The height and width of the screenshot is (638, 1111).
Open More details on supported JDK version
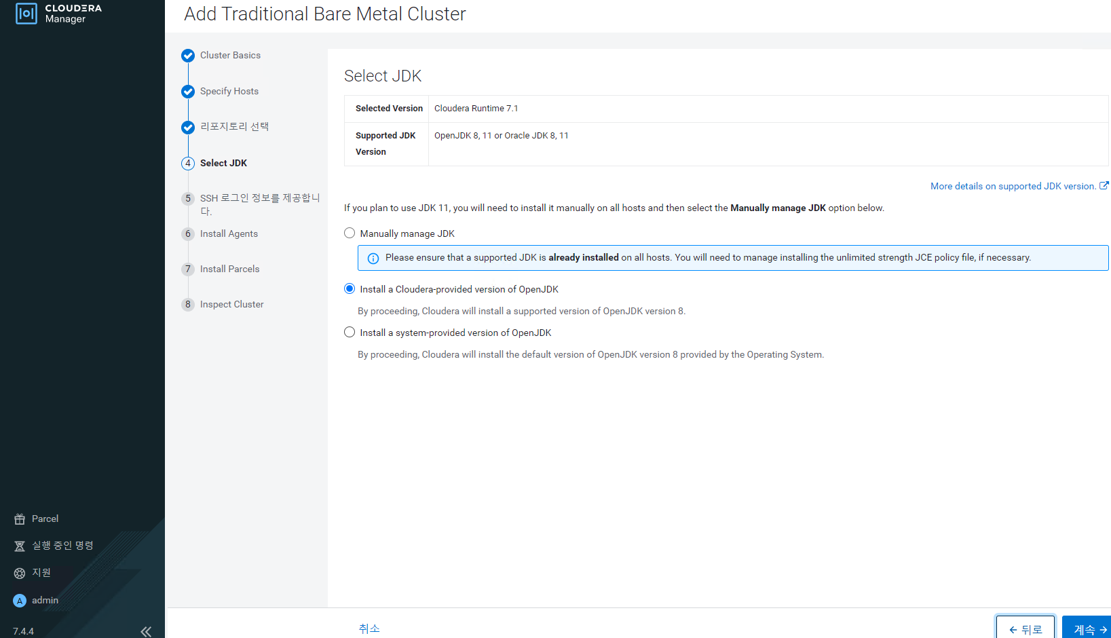(x=1013, y=186)
